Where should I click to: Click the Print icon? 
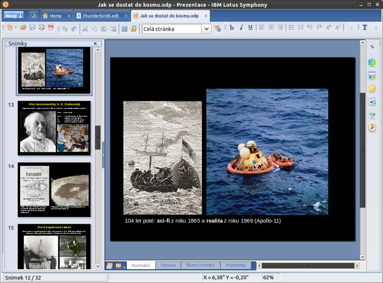(x=42, y=27)
